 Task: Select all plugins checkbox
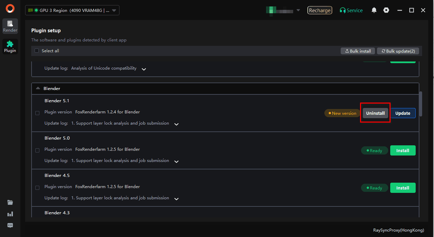tap(37, 51)
